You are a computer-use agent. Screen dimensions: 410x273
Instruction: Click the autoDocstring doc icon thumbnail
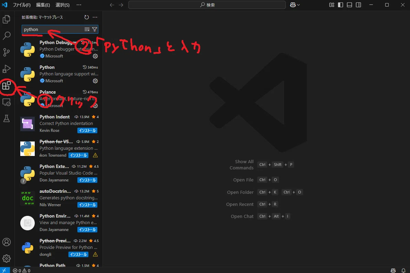coord(28,198)
